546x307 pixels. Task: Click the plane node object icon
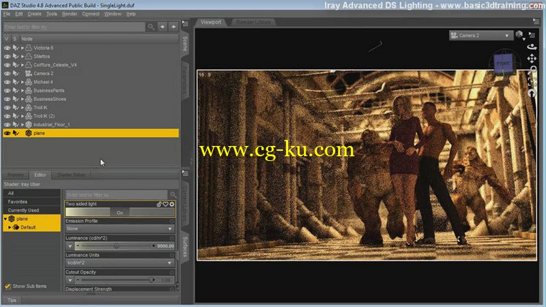pos(29,133)
